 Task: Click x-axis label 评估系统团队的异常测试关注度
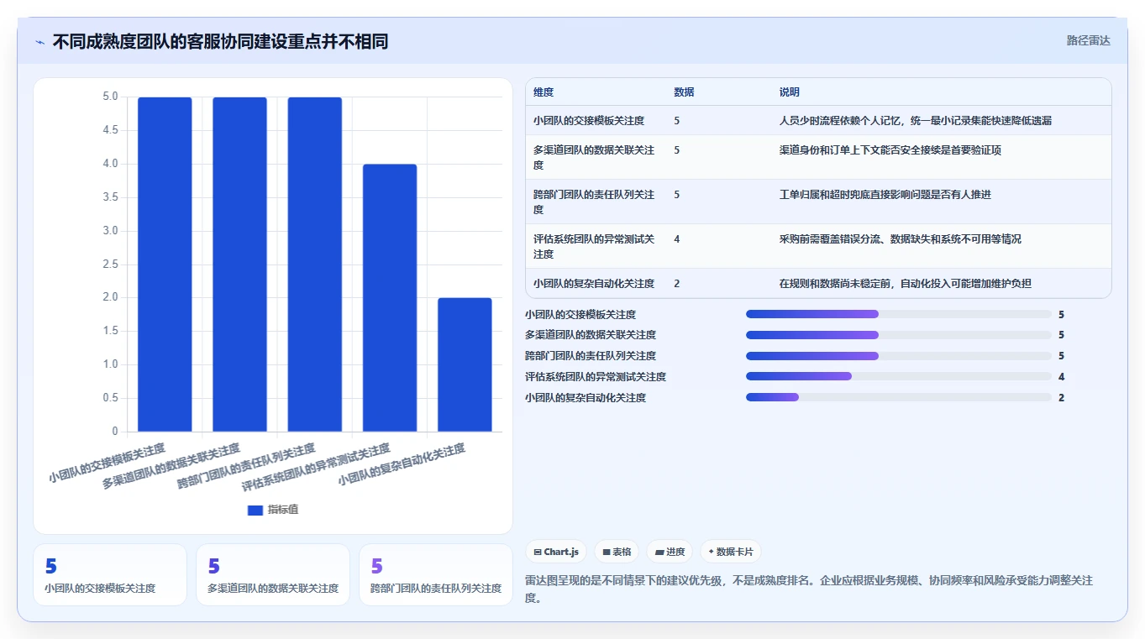point(316,468)
